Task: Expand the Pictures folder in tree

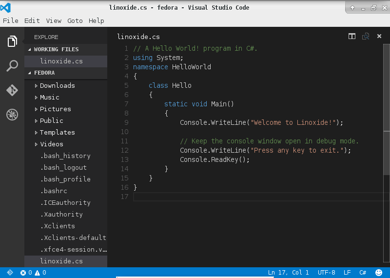Action: pos(55,109)
